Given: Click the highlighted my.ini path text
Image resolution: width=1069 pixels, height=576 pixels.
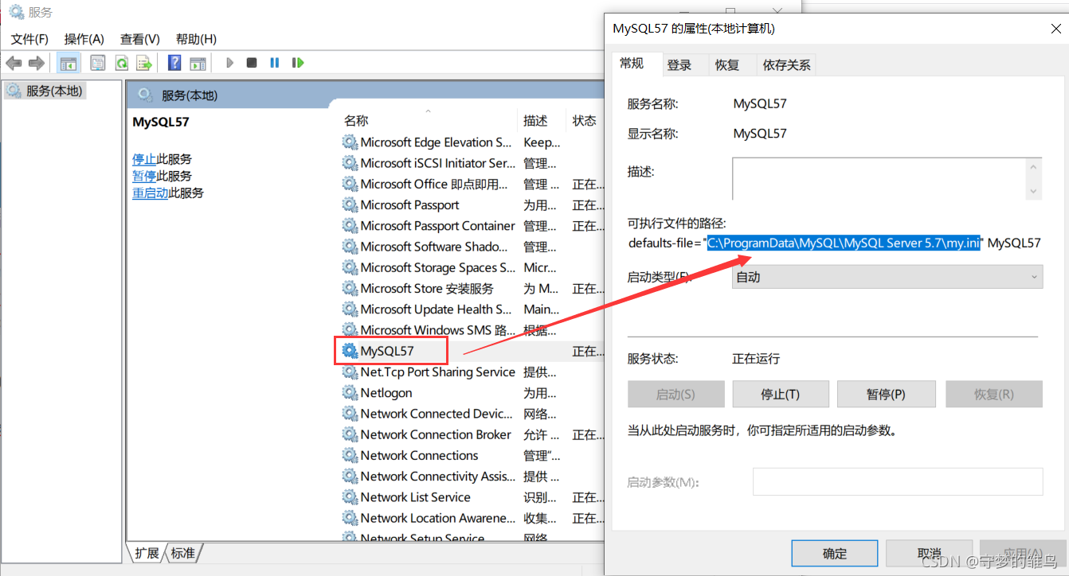Looking at the screenshot, I should click(x=844, y=243).
